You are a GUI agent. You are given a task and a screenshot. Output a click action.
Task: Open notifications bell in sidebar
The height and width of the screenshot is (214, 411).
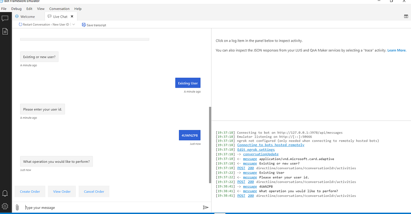[5, 193]
